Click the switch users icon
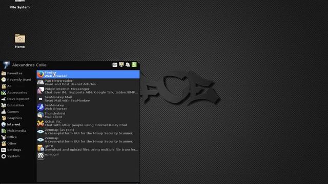This screenshot has width=328, height=184. 128,65
